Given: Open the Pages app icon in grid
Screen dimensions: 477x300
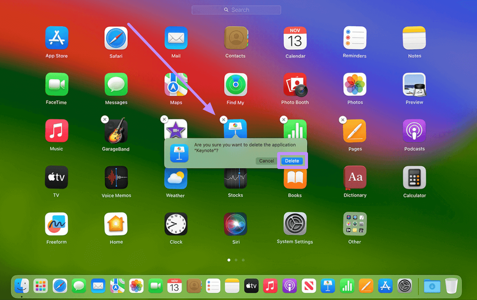Looking at the screenshot, I should click(355, 131).
